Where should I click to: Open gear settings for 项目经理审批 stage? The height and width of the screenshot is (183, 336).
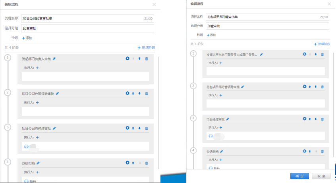(305, 119)
